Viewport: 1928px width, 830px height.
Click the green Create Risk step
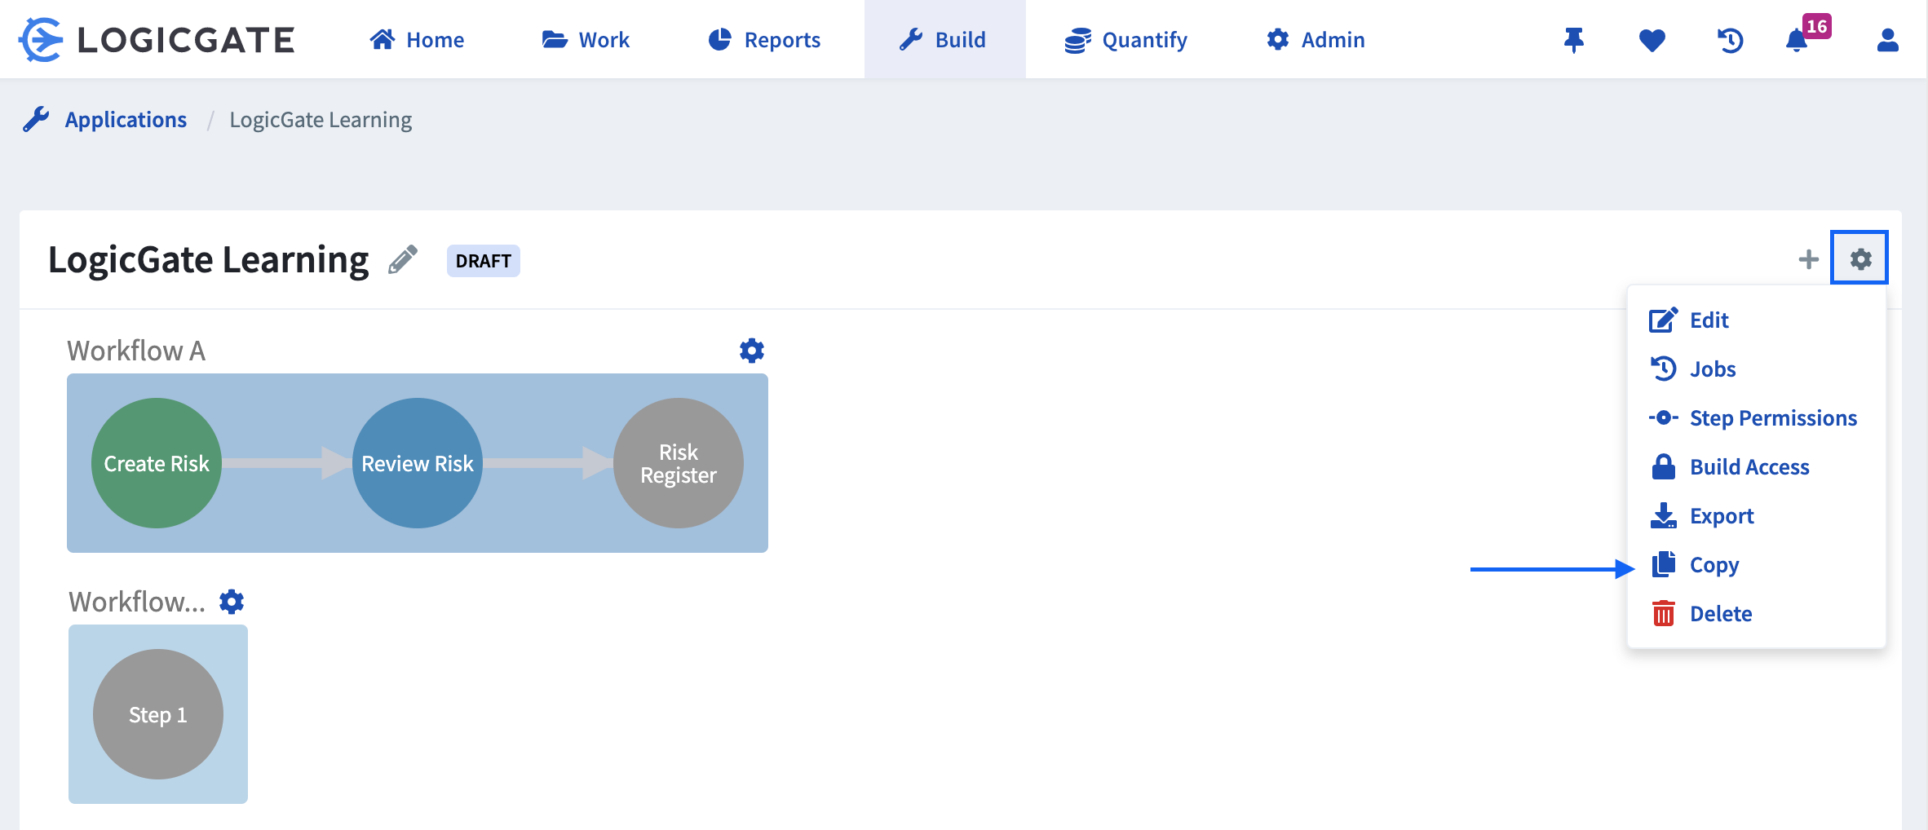157,463
